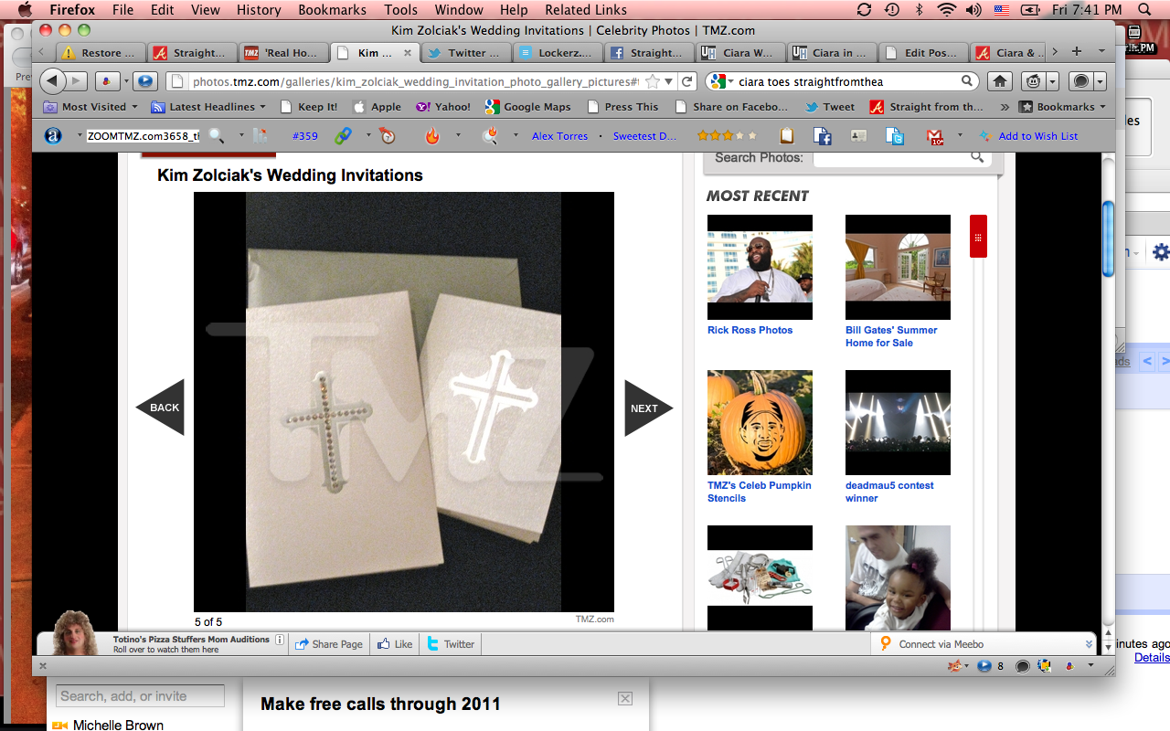Click the NEXT arrow in photo gallery
Image resolution: width=1170 pixels, height=731 pixels.
[x=647, y=408]
